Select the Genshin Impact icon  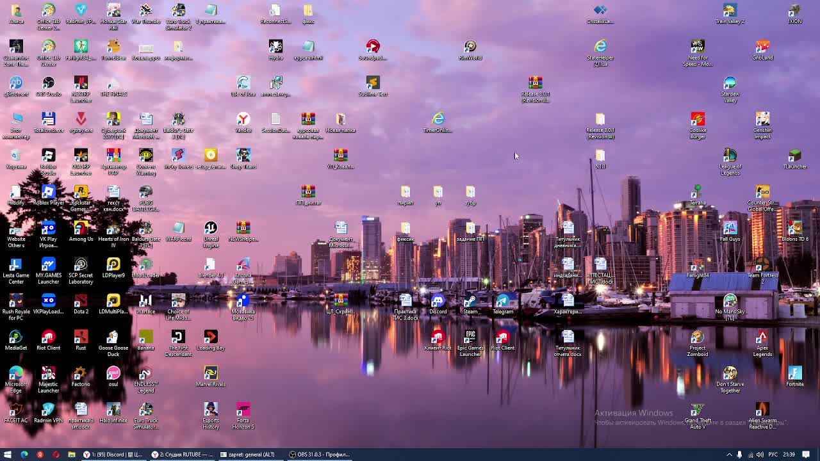click(x=762, y=125)
